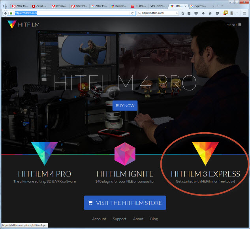The height and width of the screenshot is (229, 250).
Task: Click the search go arrow
Action: coord(177,13)
